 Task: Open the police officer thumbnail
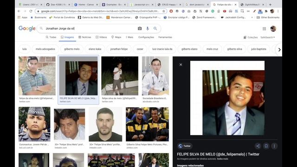pos(34,124)
